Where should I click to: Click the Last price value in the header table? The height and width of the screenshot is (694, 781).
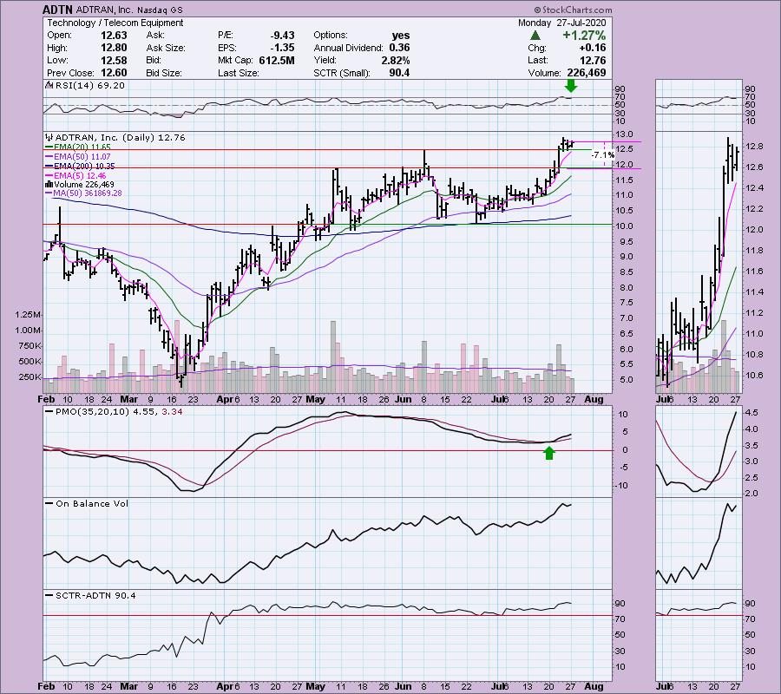(x=593, y=60)
